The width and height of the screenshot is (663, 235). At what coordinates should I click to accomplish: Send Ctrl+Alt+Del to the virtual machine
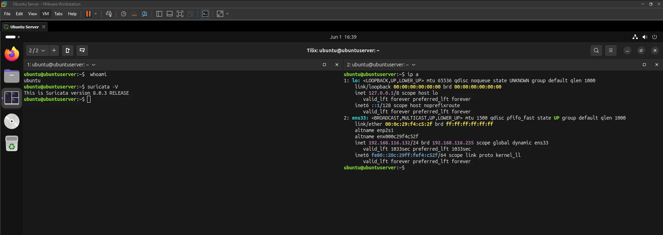click(x=109, y=14)
